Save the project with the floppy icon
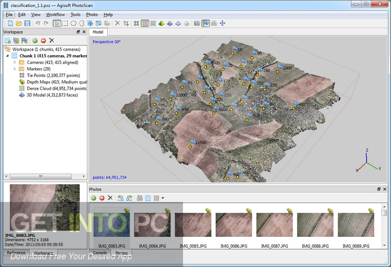391x267 pixels. [27, 23]
